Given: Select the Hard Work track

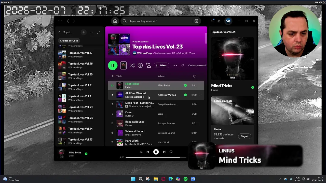Looking at the screenshot, I should 156,142.
